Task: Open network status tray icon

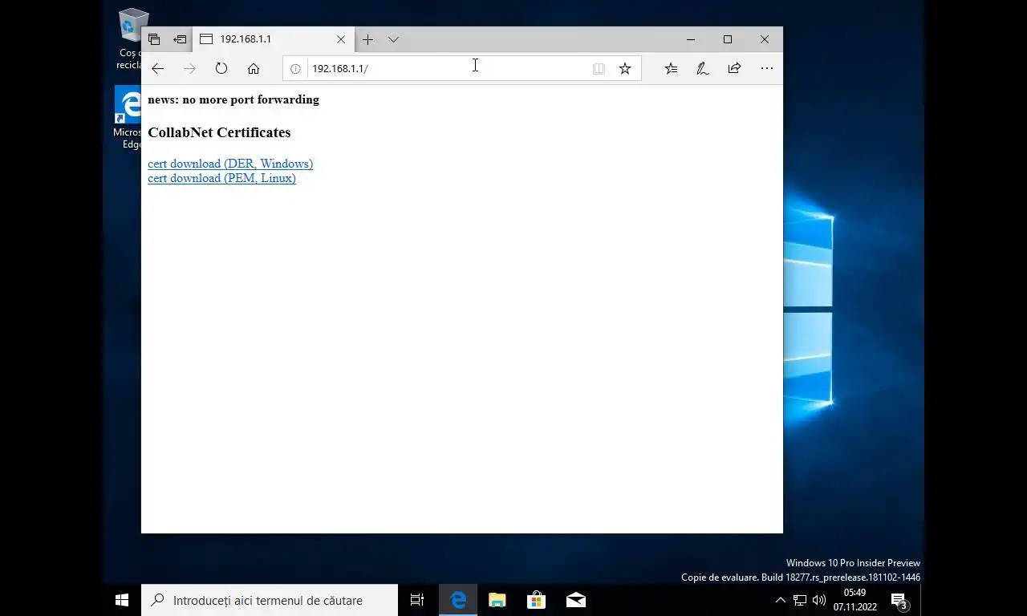Action: click(x=800, y=600)
